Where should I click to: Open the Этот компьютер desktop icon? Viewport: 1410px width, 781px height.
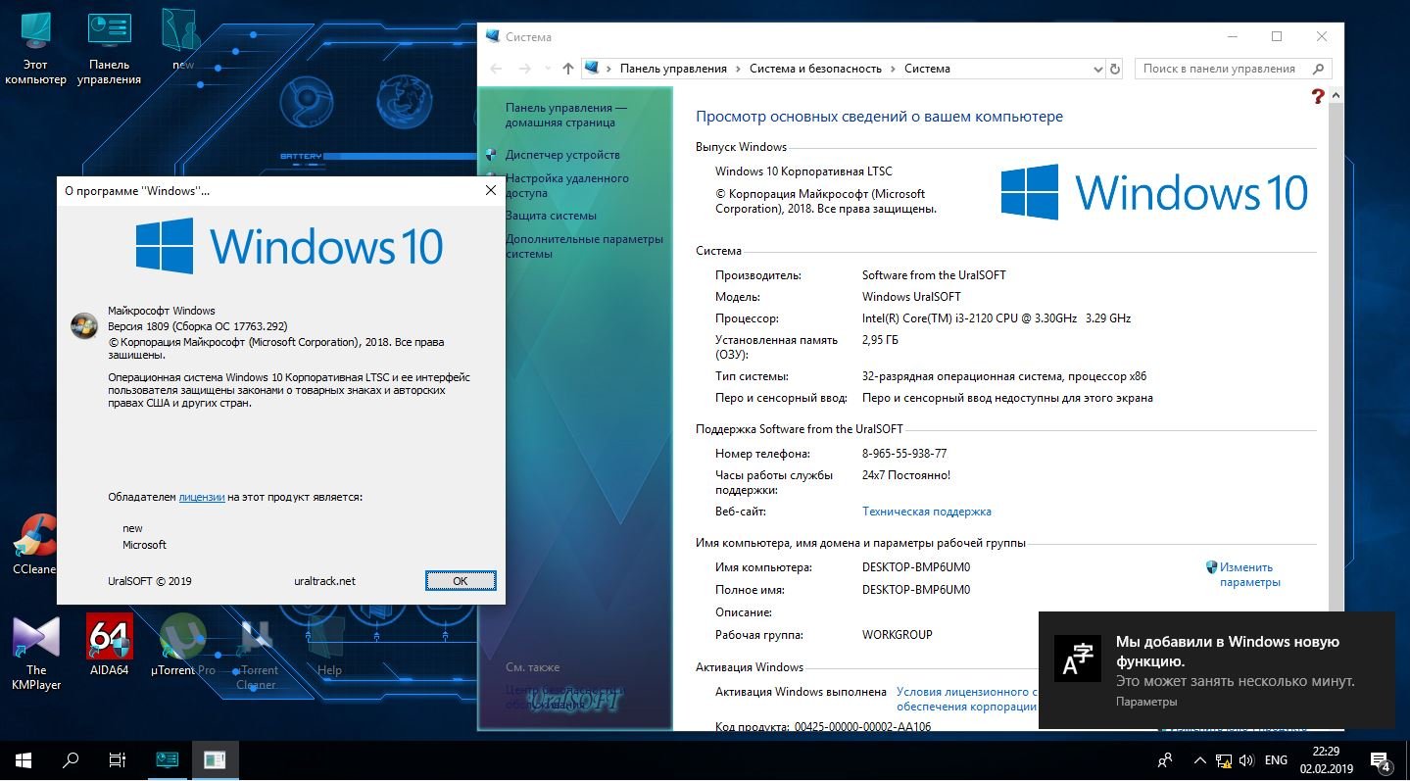(x=35, y=49)
